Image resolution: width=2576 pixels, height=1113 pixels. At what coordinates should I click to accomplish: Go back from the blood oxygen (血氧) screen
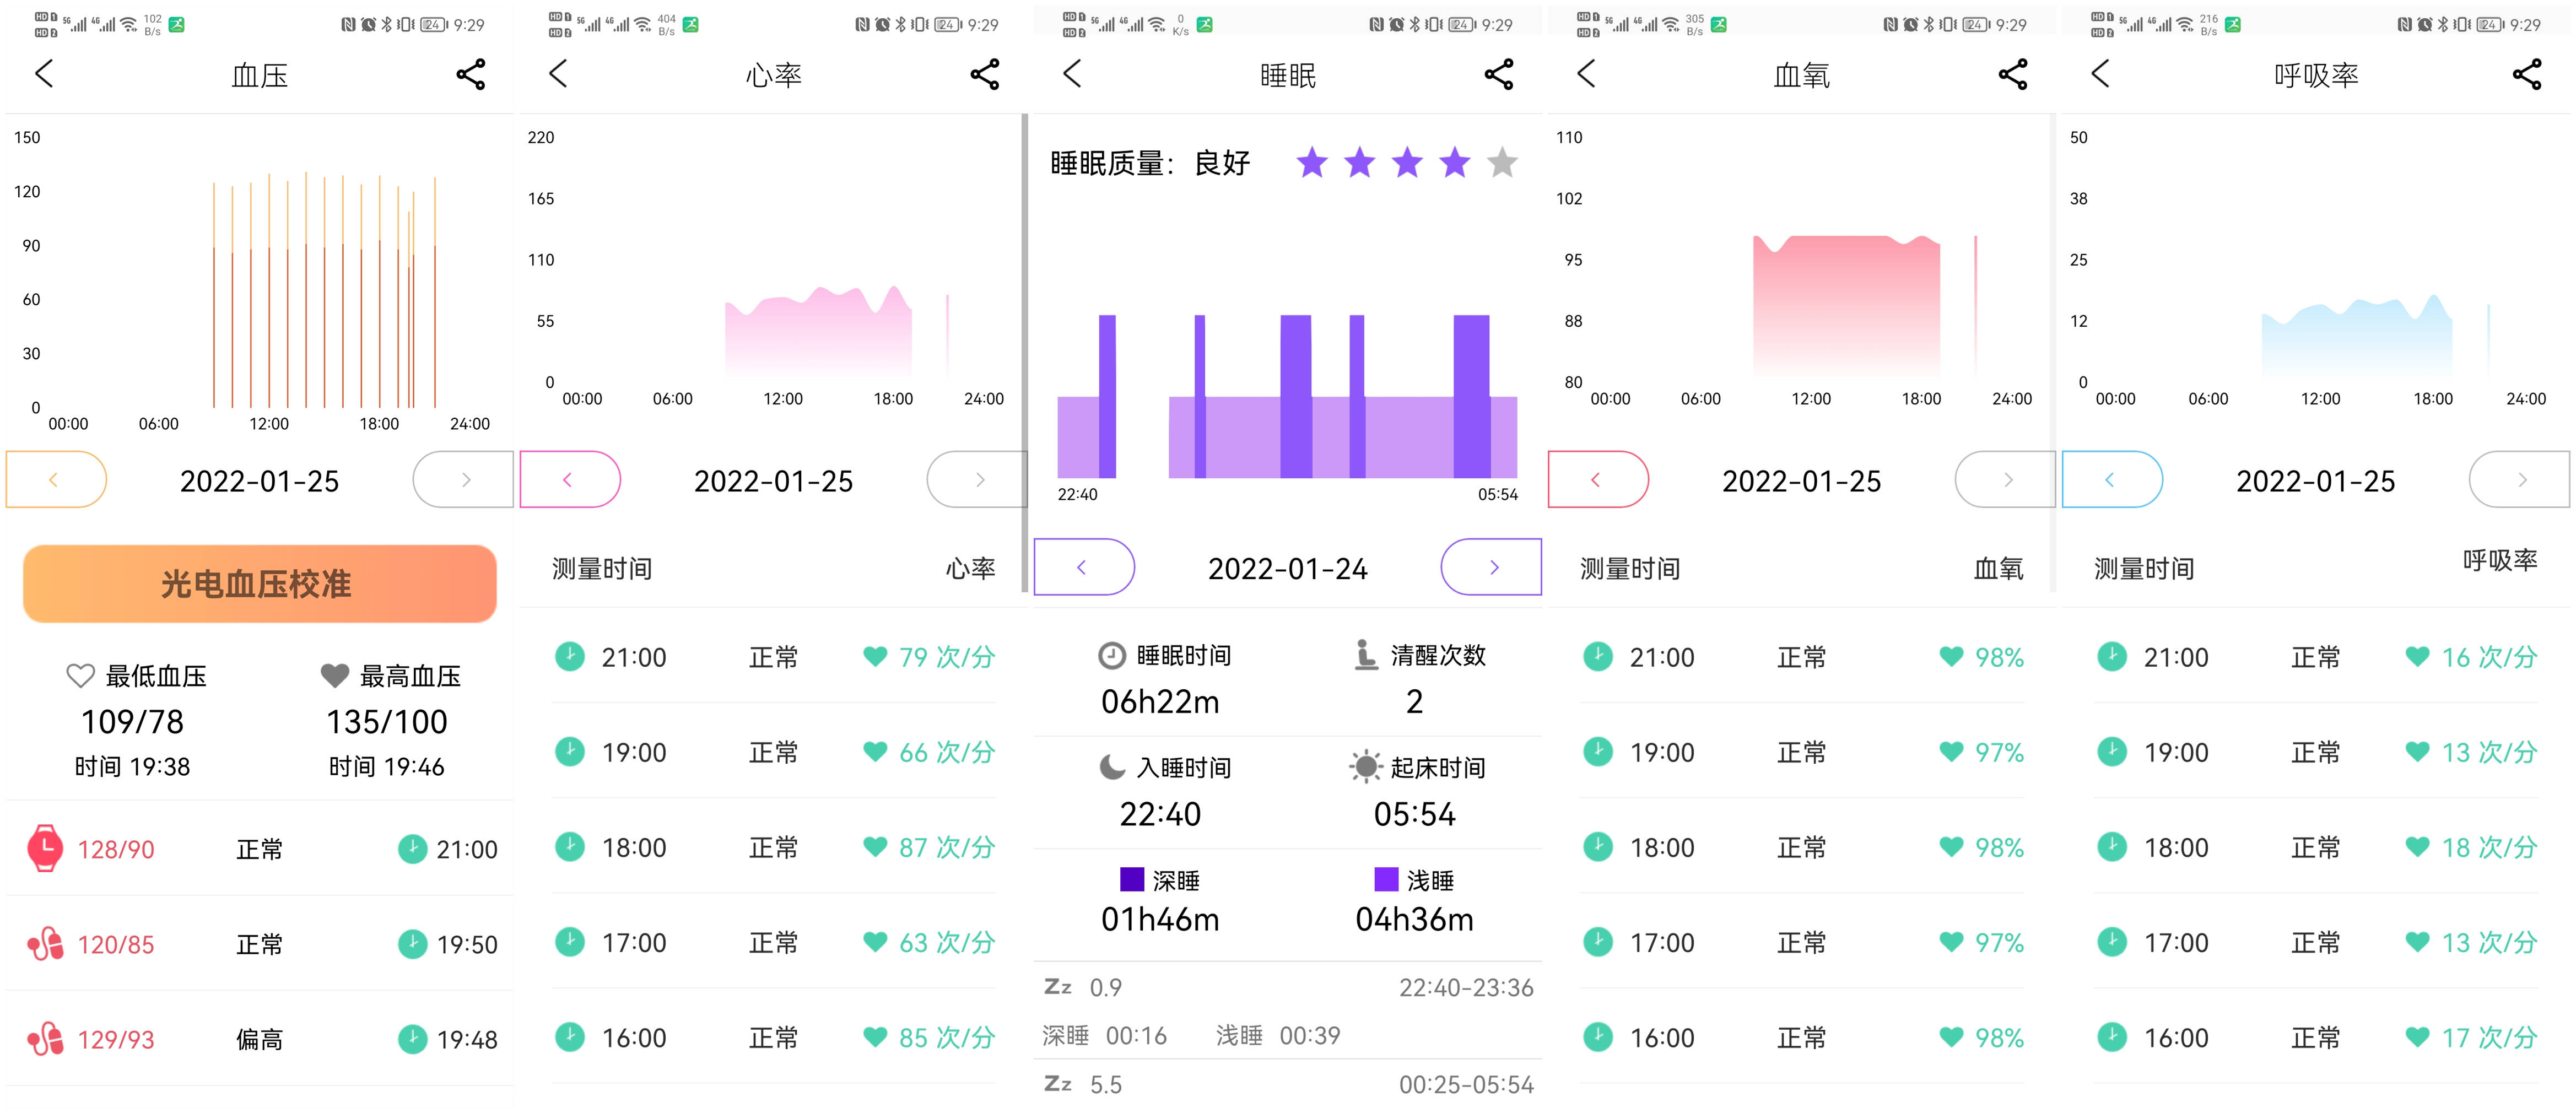[x=1586, y=74]
